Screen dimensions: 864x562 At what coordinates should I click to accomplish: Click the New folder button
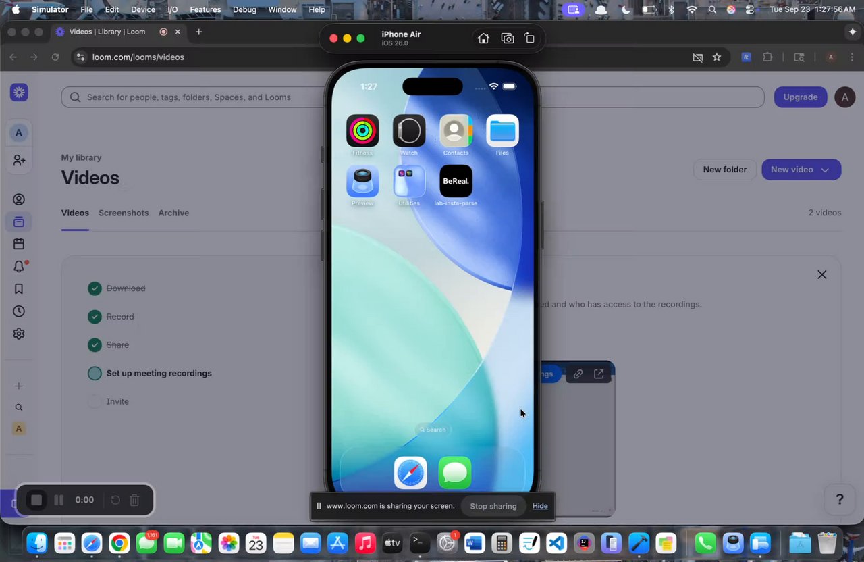coord(725,170)
